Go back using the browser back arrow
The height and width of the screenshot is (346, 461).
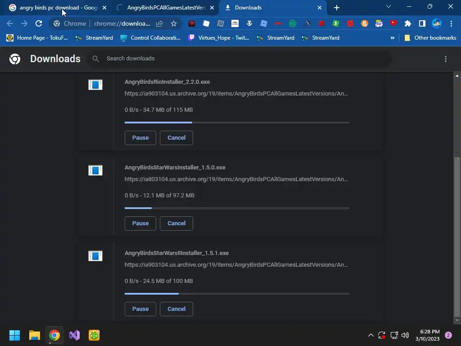pos(10,23)
